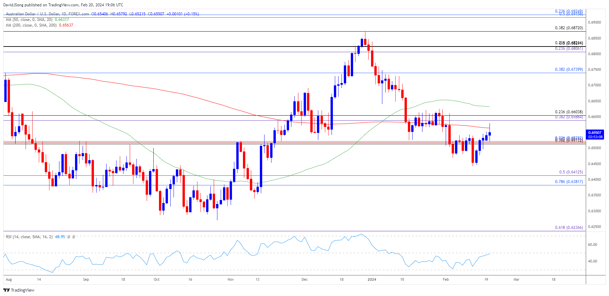Screen dimensions: 609x296
Task: Click the Feb label on the time axis
Action: [x=446, y=279]
